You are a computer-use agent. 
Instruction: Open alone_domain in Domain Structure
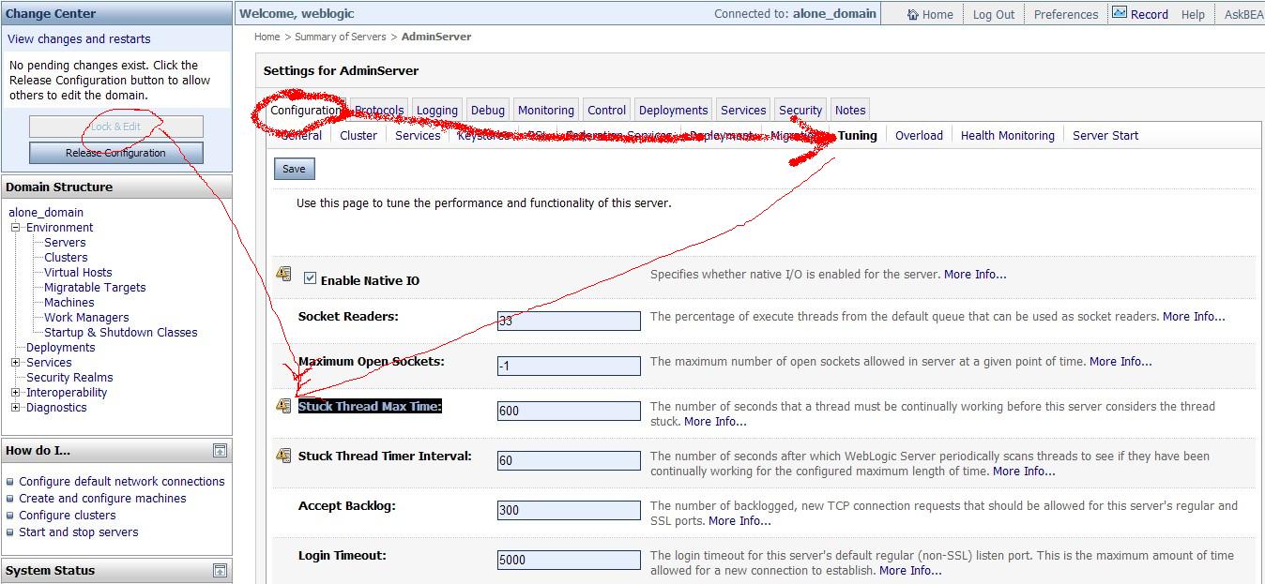[x=46, y=212]
